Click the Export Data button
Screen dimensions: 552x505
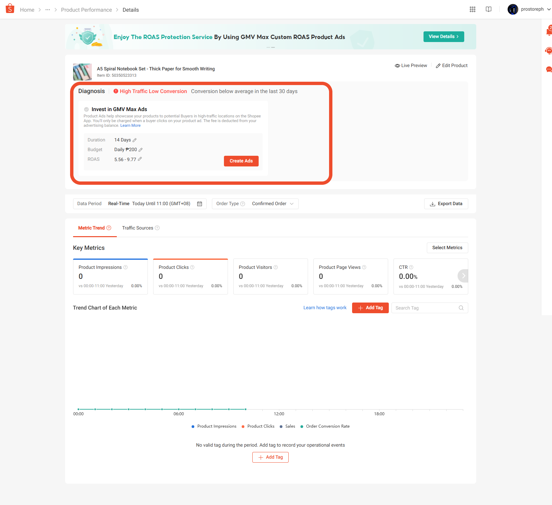tap(446, 204)
